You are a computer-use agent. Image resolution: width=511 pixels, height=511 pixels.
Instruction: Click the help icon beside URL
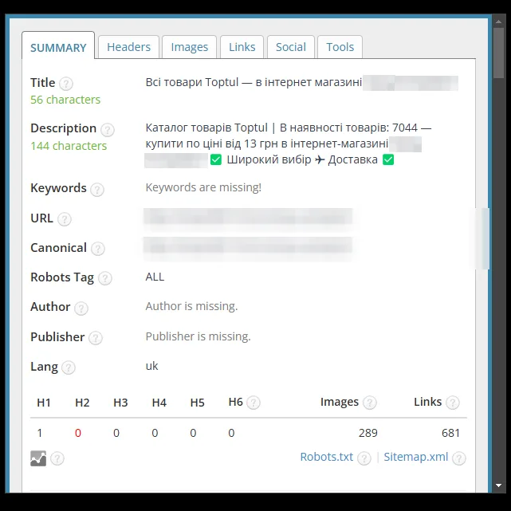pos(65,219)
